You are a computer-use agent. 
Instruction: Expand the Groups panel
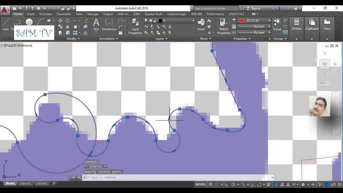point(280,39)
